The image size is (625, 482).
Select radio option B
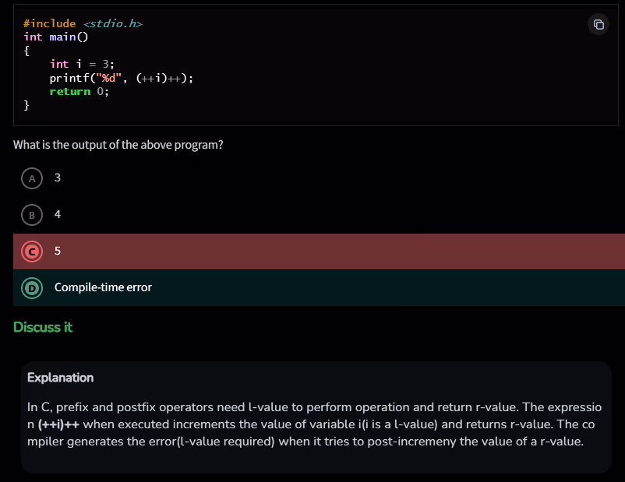tap(32, 215)
